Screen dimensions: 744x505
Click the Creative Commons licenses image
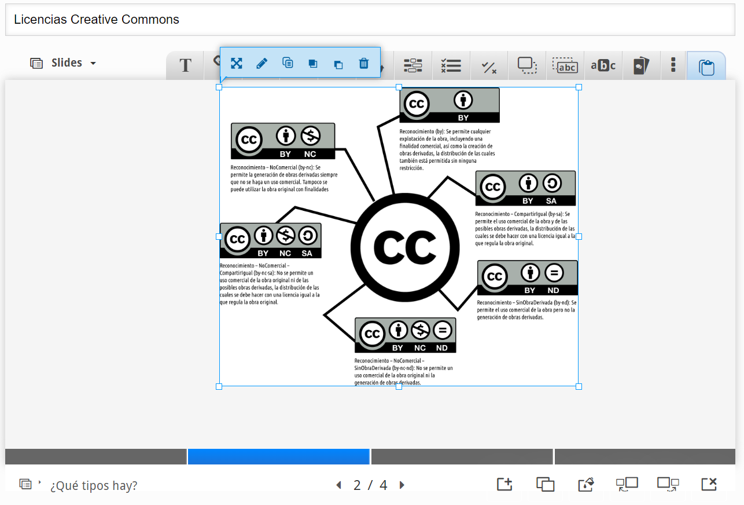coord(399,236)
